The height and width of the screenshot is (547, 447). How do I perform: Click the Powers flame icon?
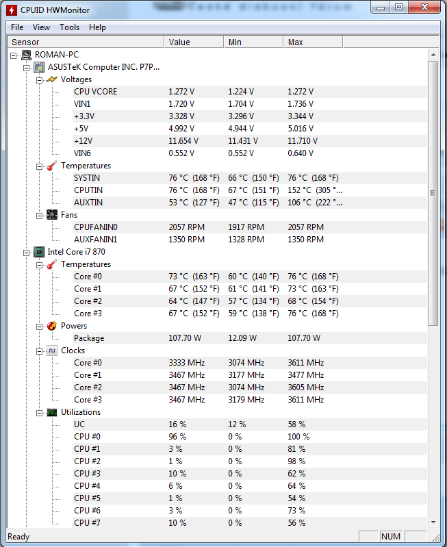click(52, 326)
